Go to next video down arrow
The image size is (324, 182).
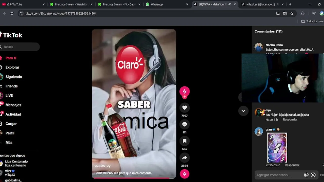click(243, 111)
